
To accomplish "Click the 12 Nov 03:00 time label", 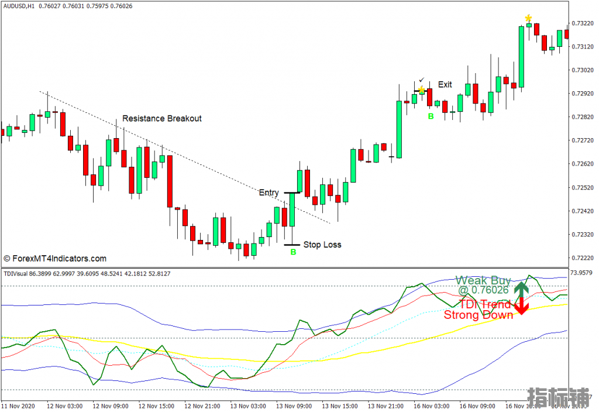I will coord(64,406).
